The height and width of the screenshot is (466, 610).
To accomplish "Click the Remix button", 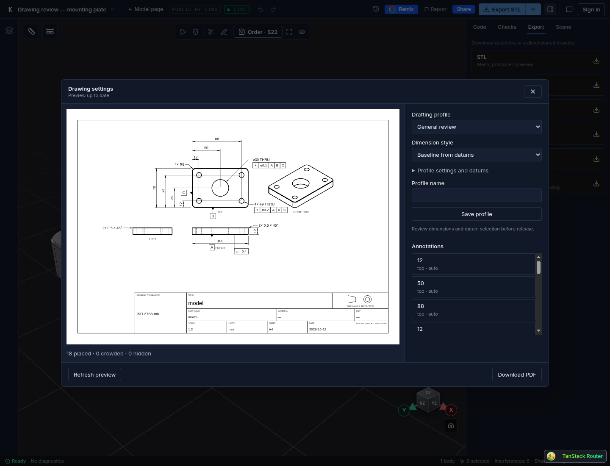I will [401, 9].
